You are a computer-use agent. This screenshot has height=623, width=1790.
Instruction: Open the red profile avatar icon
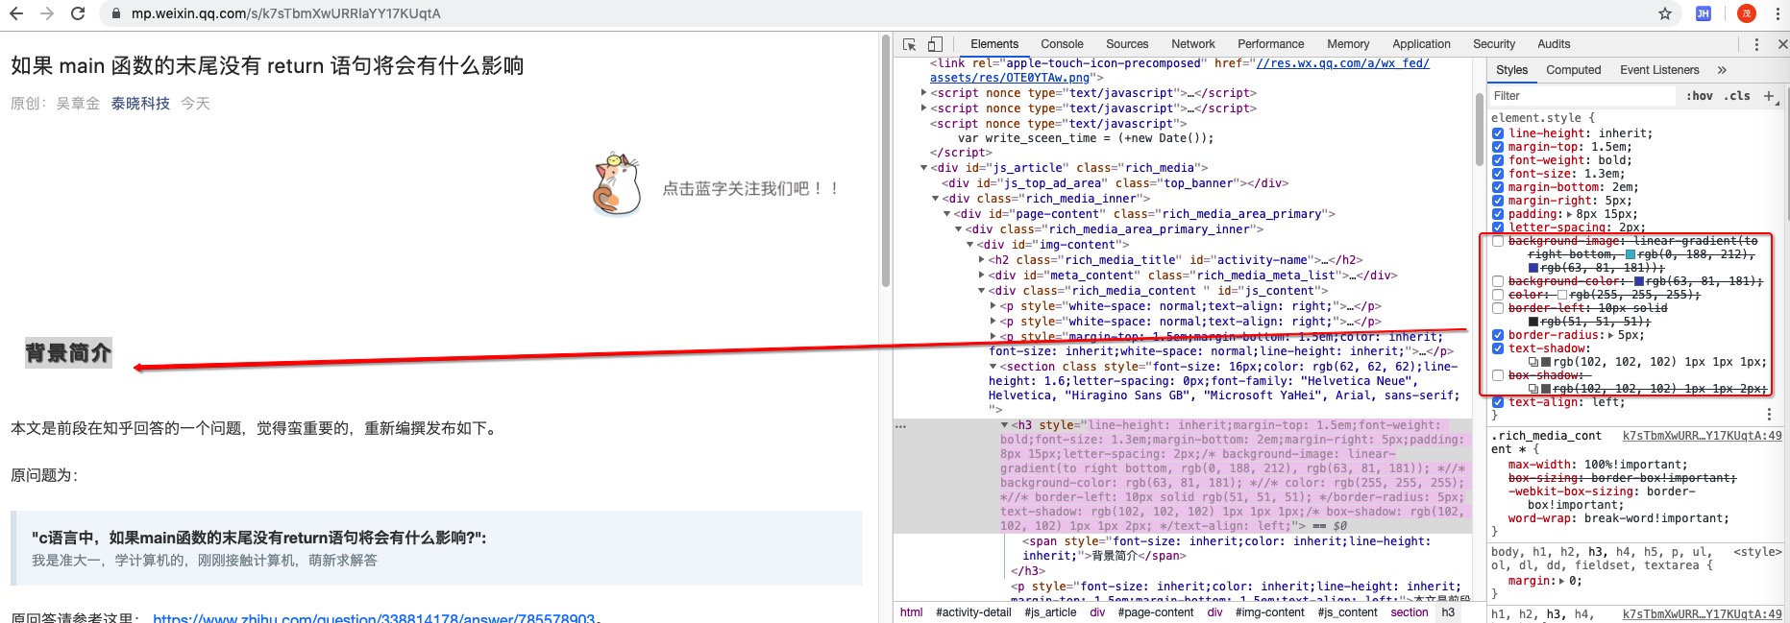pyautogui.click(x=1747, y=13)
